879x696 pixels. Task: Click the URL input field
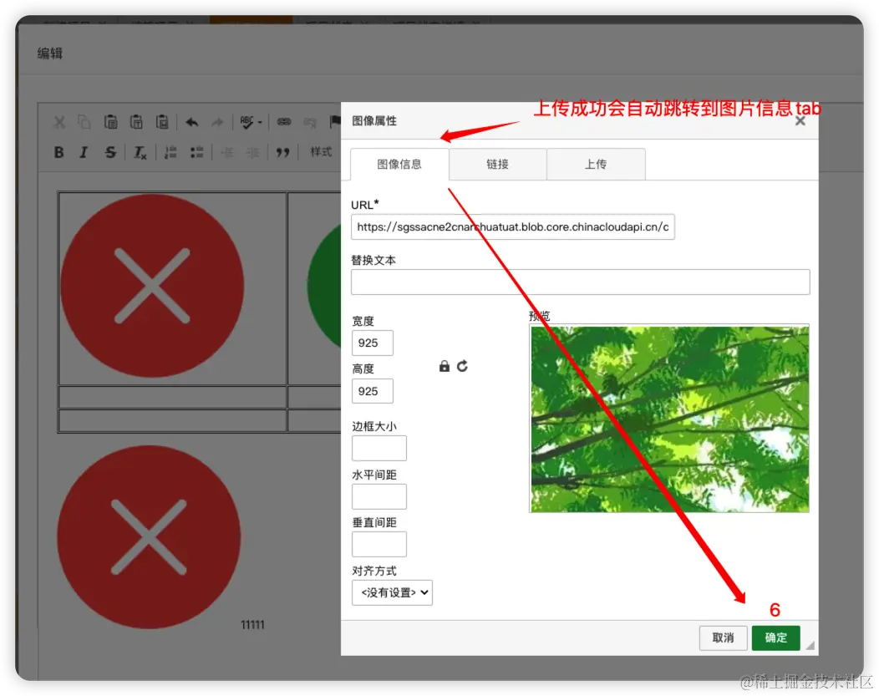512,227
